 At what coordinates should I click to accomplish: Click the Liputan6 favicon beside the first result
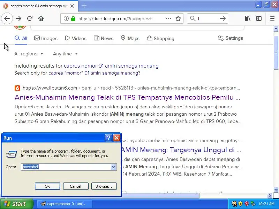17,88
